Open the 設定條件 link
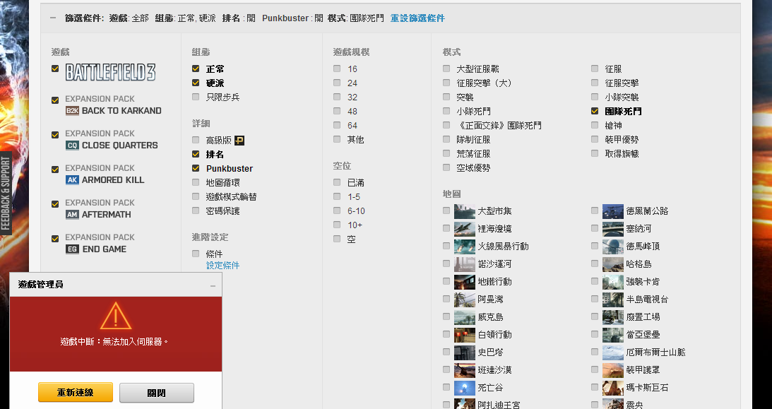This screenshot has width=772, height=409. [x=222, y=266]
